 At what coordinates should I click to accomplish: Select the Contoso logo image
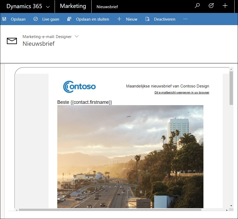pyautogui.click(x=79, y=87)
